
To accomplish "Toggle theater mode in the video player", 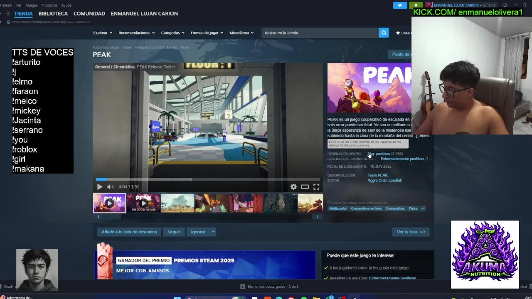I will tap(305, 187).
